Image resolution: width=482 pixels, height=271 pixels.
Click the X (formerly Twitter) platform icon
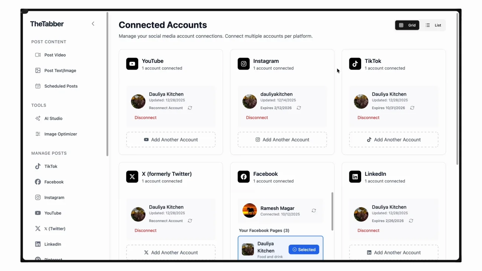[x=132, y=177]
